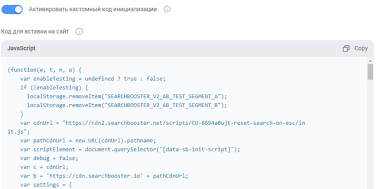The width and height of the screenshot is (376, 189).
Task: Click the JavaScript language label
Action: 22,48
